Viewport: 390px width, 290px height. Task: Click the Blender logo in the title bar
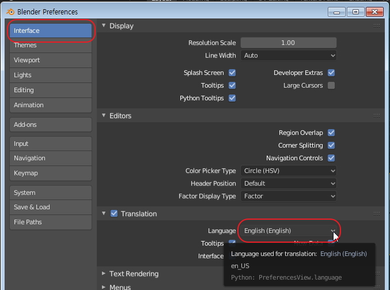click(x=10, y=12)
